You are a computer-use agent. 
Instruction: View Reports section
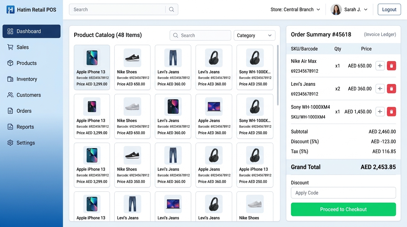pos(31,127)
